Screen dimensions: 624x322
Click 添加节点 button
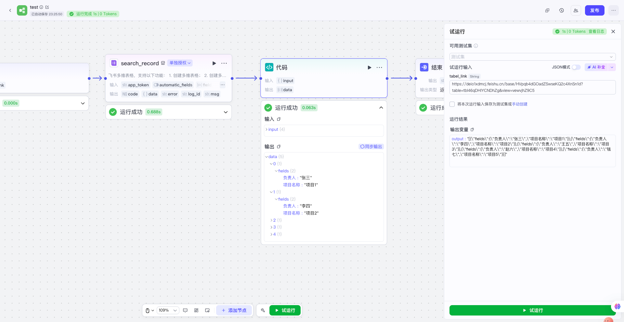(234, 310)
